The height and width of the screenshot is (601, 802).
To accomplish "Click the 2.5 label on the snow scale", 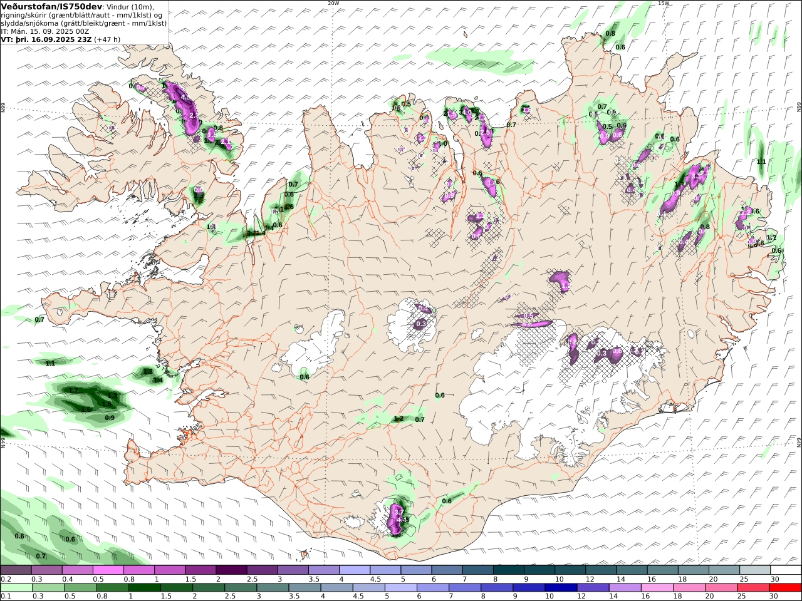I will coord(251,579).
